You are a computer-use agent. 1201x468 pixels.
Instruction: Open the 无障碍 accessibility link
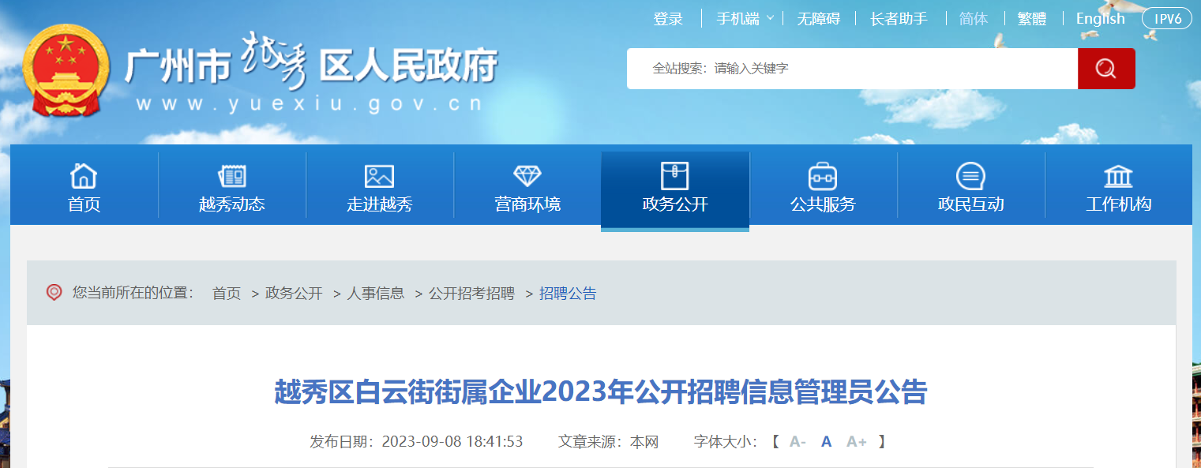[818, 19]
